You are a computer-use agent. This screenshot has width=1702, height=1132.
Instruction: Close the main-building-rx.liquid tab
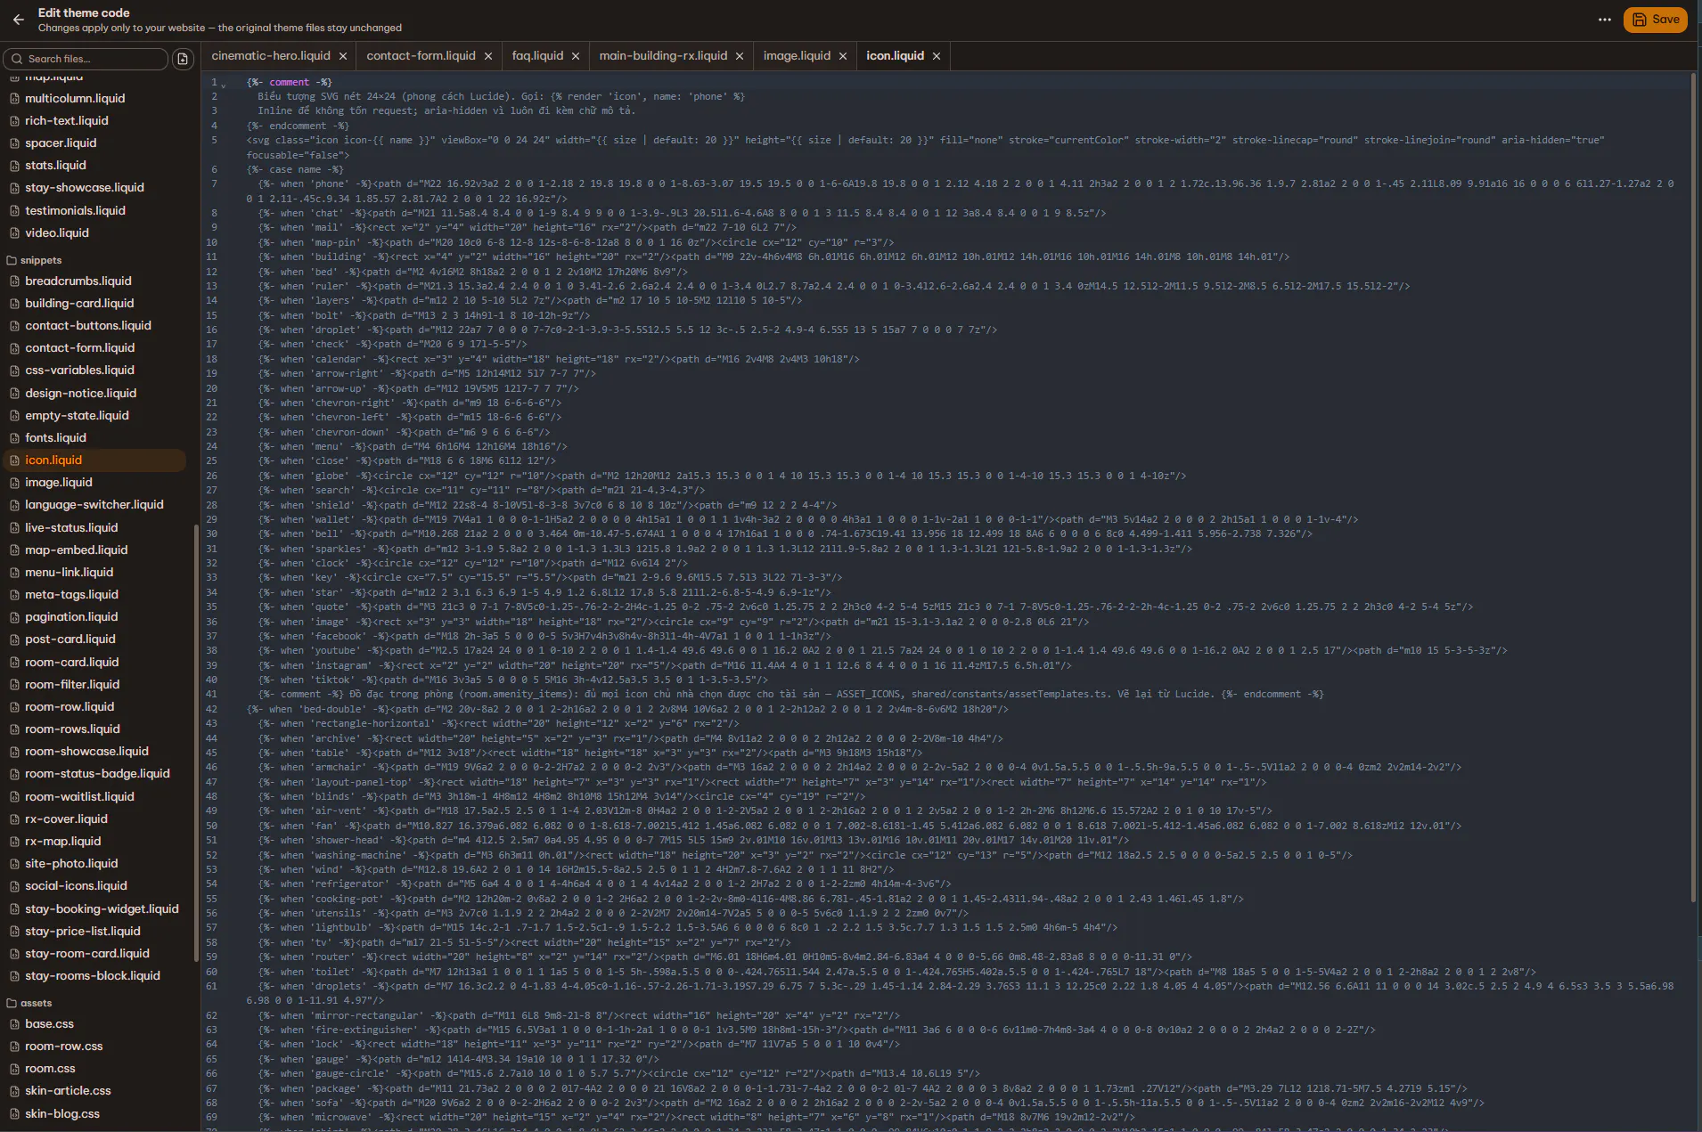740,56
